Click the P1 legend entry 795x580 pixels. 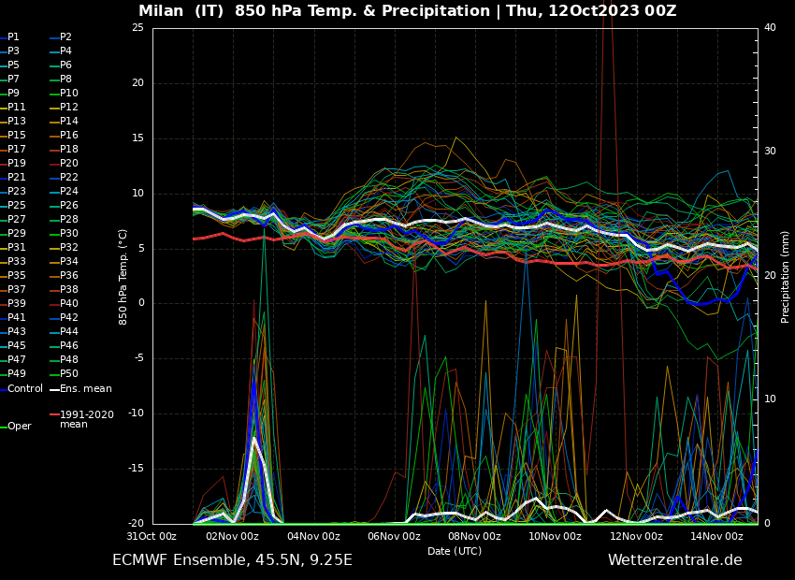[x=13, y=37]
